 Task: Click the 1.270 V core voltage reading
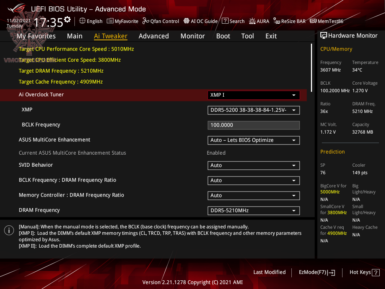coord(360,91)
